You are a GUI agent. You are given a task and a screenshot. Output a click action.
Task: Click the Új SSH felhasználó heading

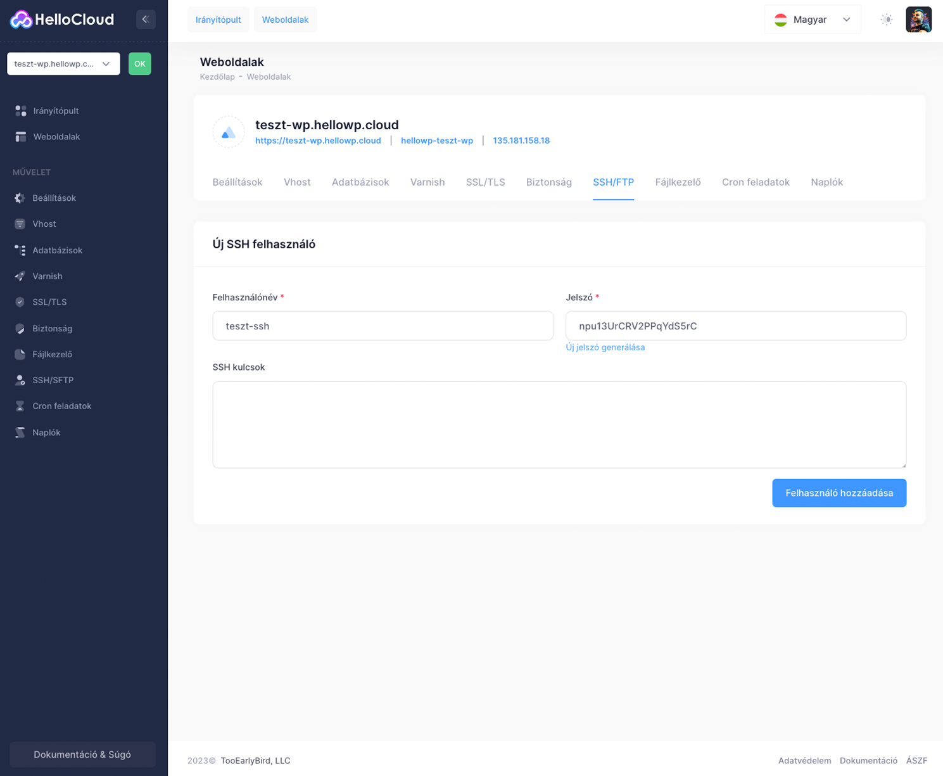[264, 245]
